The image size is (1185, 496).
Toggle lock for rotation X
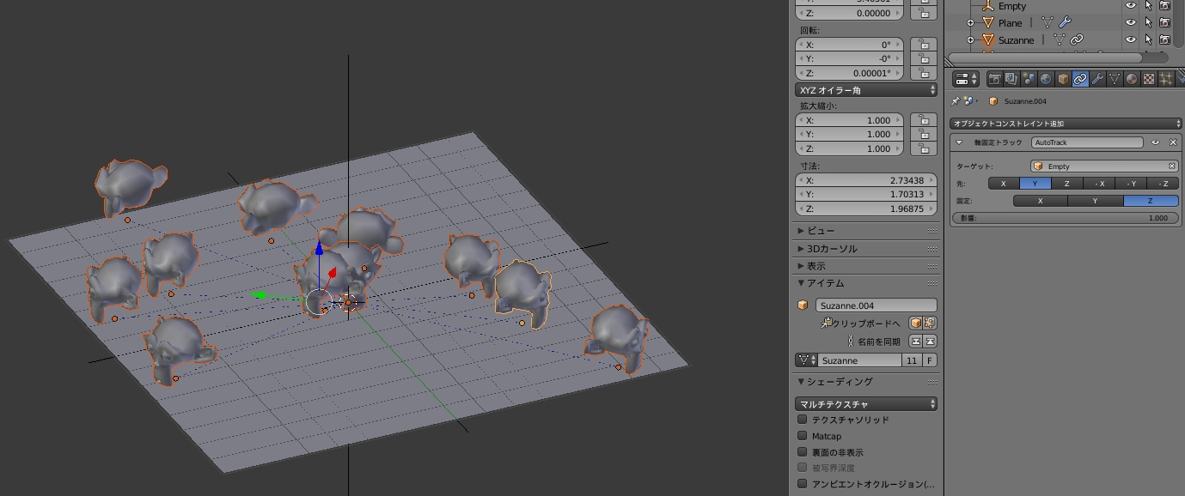point(924,44)
